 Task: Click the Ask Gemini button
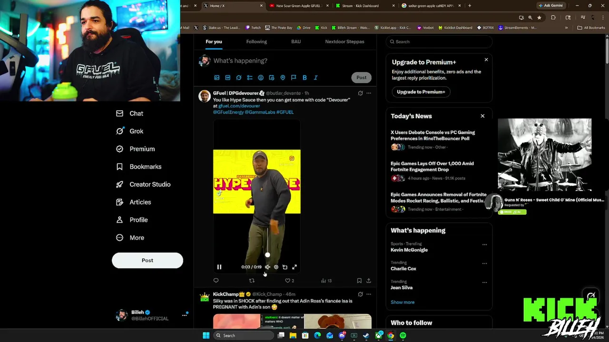coord(550,6)
